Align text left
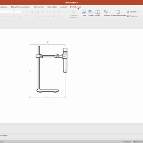The height and width of the screenshot is (143, 143). 38,16
